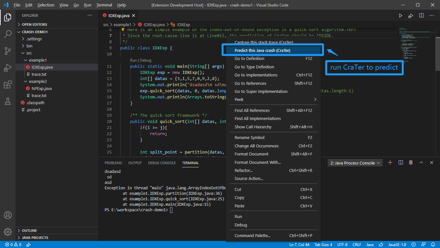Open the Terminal menu
The width and height of the screenshot is (440, 248).
click(x=104, y=5)
